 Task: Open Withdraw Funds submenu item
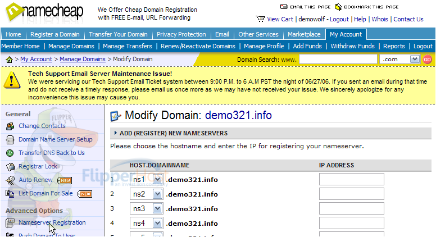353,46
